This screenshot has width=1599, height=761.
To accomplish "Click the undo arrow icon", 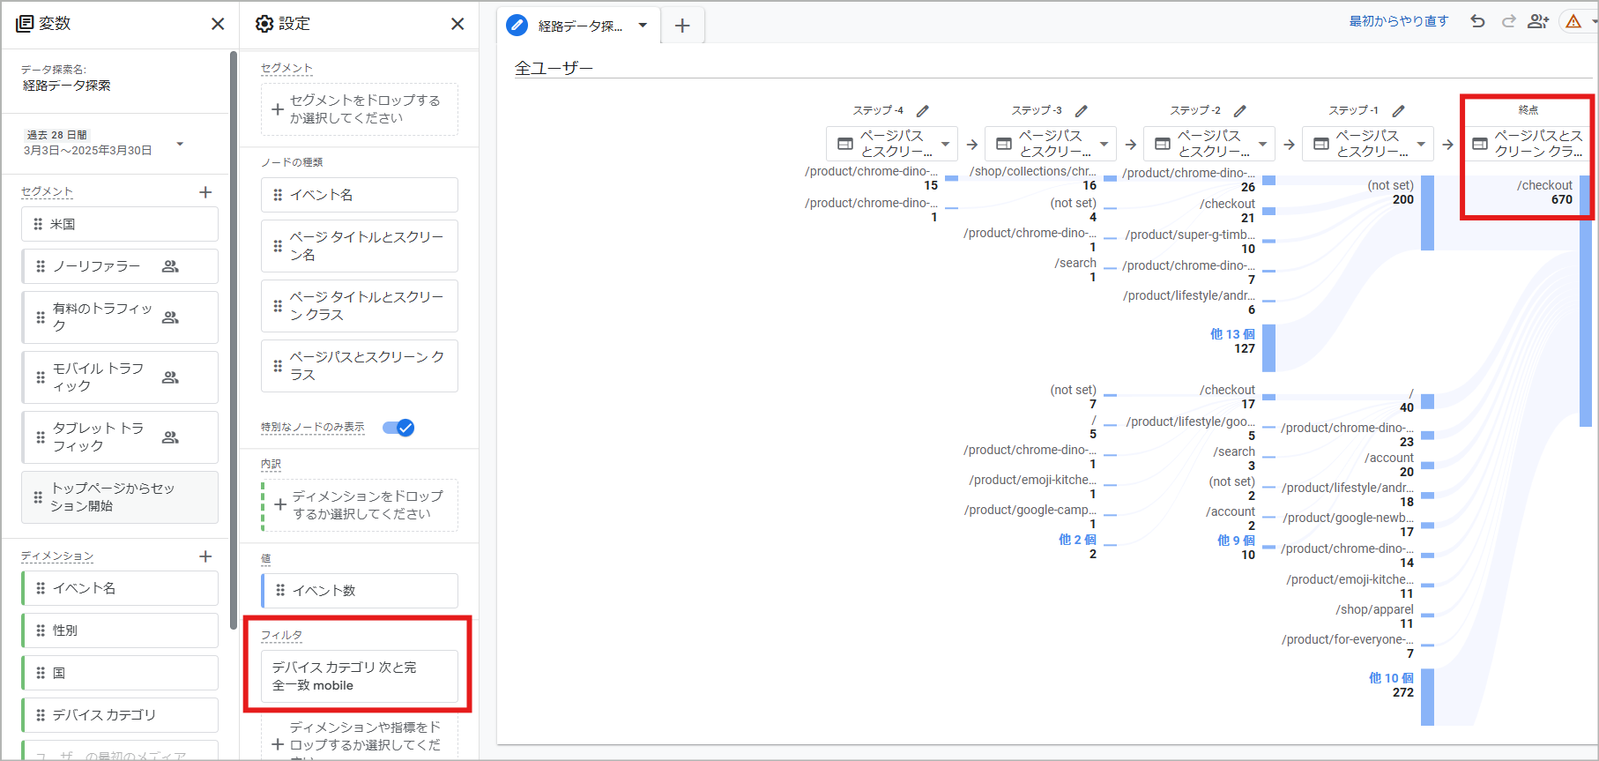I will pos(1478,21).
